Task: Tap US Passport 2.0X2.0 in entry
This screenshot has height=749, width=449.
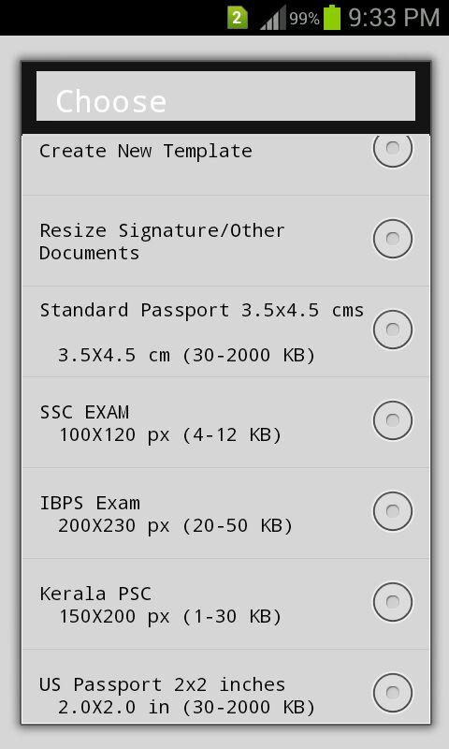Action: click(225, 686)
